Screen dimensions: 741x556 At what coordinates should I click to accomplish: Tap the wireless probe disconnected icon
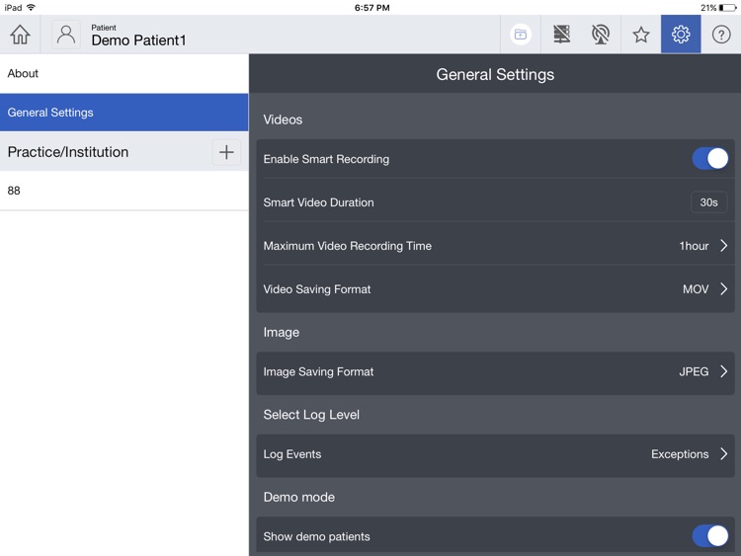[x=601, y=35]
